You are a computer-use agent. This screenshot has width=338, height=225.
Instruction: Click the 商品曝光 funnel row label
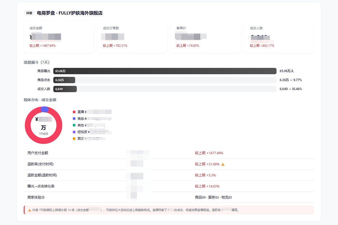(x=44, y=71)
